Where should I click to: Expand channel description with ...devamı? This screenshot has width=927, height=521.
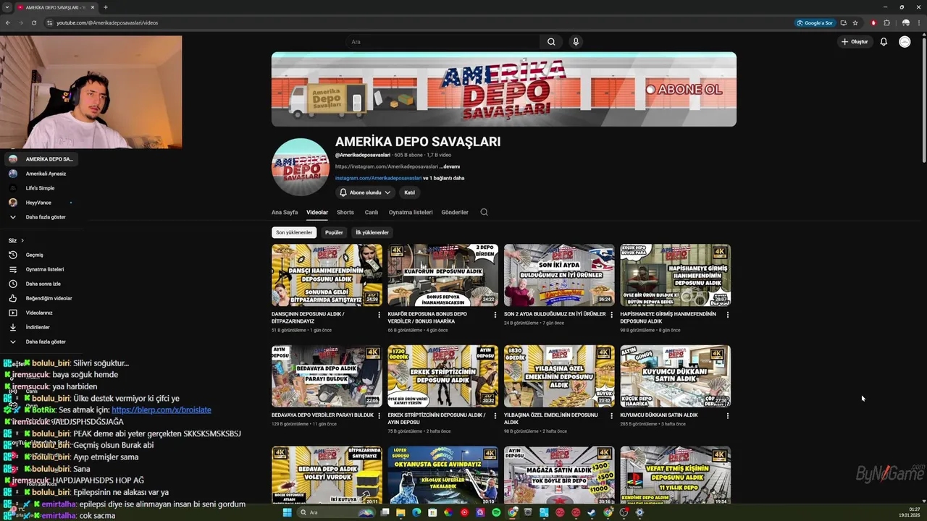(x=449, y=166)
